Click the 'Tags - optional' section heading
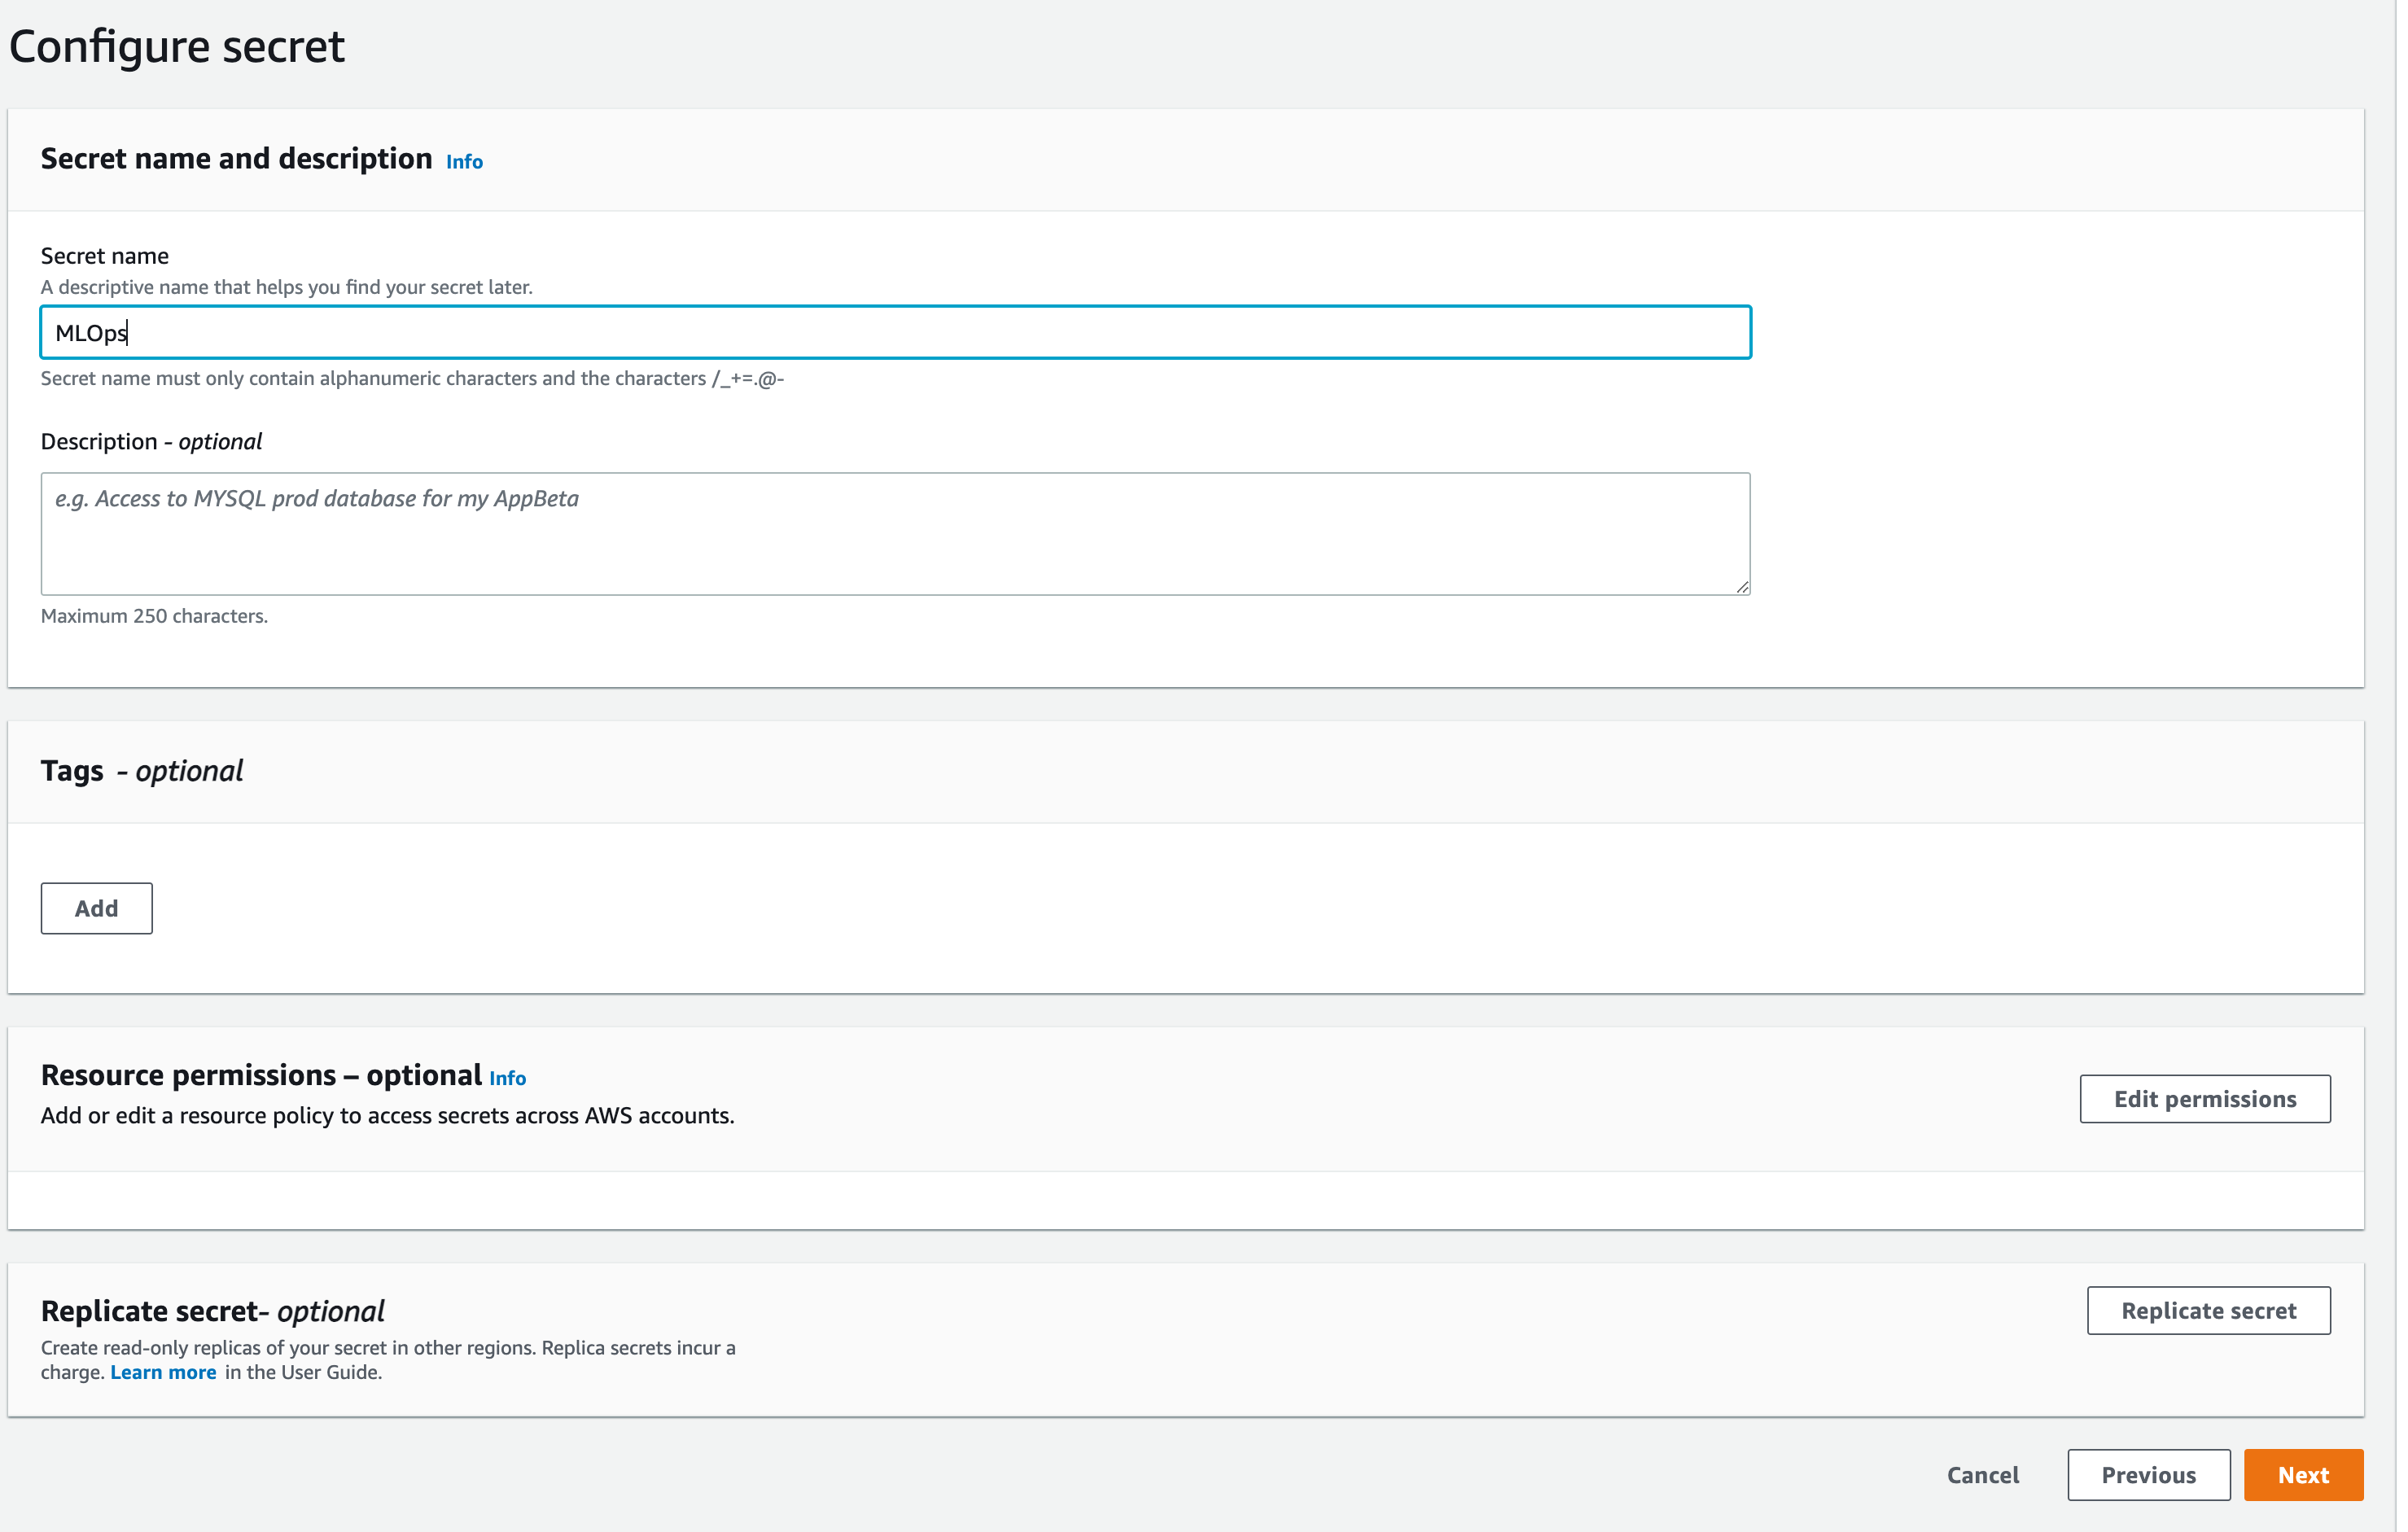Screen dimensions: 2408x1532 tap(142, 771)
